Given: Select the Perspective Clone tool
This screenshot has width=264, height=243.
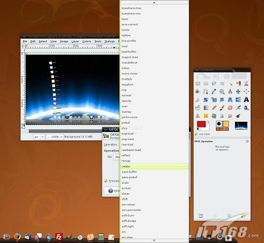Looking at the screenshot, I should pyautogui.click(x=214, y=116).
